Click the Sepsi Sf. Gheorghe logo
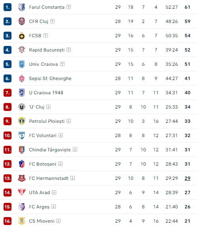 tap(22, 78)
